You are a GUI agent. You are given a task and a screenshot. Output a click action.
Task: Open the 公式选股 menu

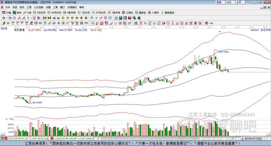(x=39, y=7)
